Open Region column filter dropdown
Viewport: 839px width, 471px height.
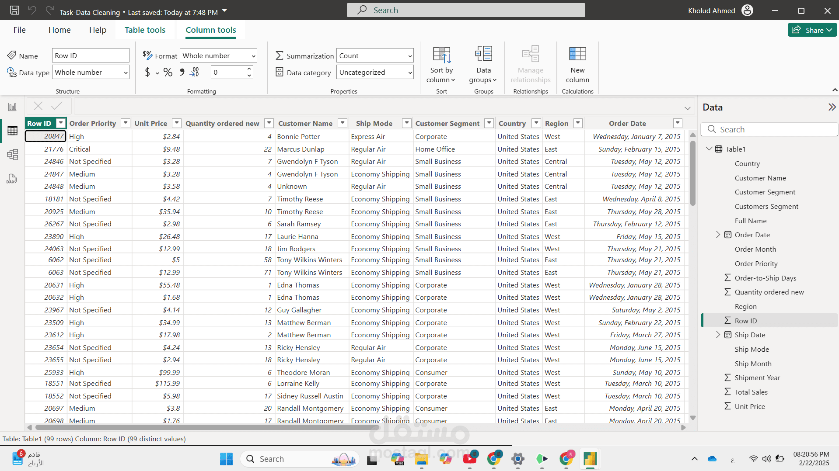coord(578,123)
